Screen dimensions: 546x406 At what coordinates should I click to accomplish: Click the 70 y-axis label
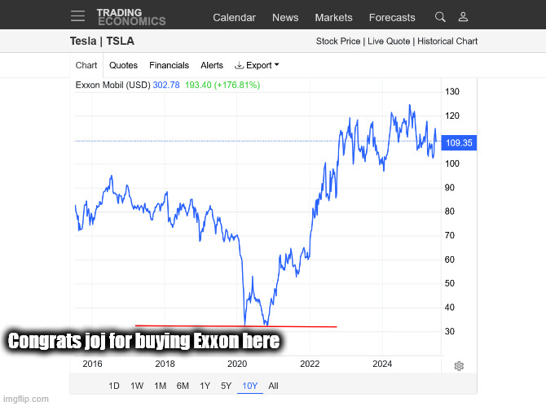point(450,236)
